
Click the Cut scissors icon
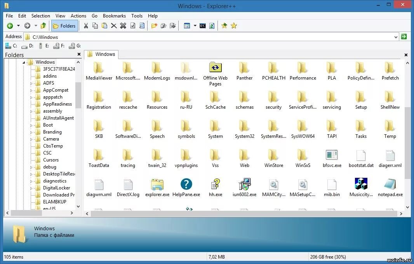click(86, 26)
